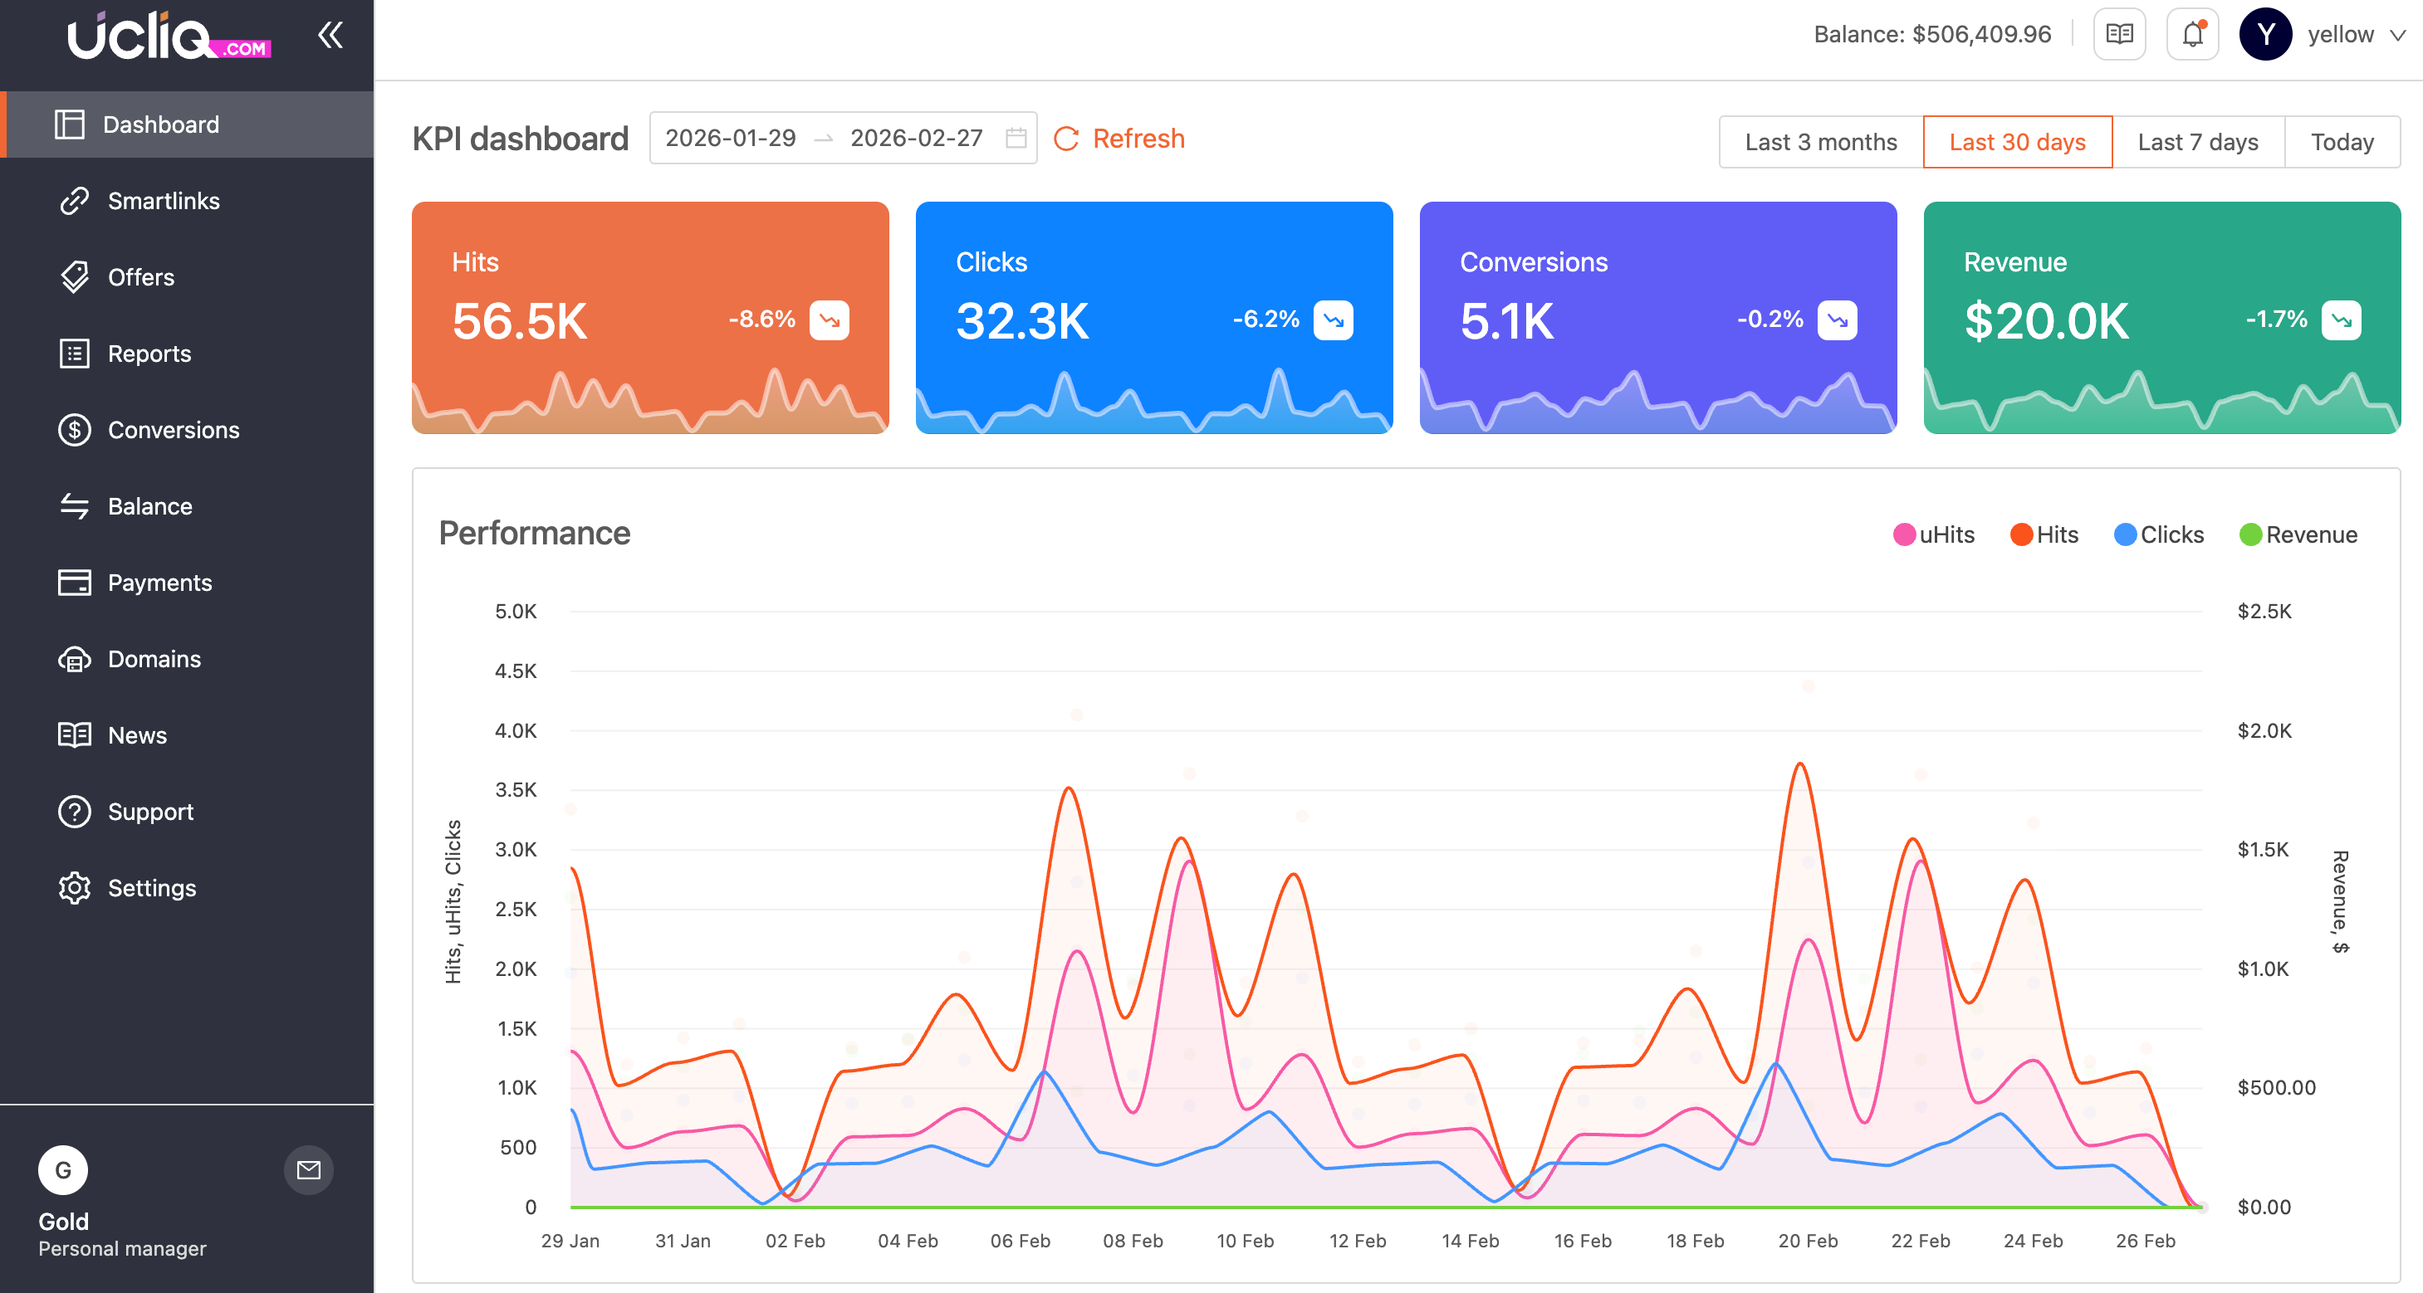Open the notifications bell
The height and width of the screenshot is (1293, 2423).
point(2191,35)
